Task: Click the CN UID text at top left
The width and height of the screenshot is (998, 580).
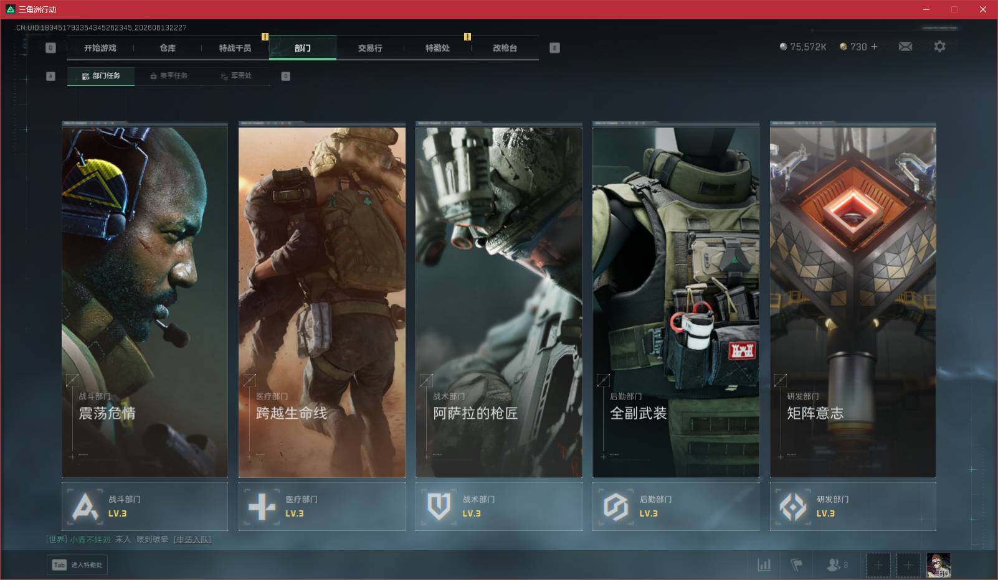Action: coord(102,27)
